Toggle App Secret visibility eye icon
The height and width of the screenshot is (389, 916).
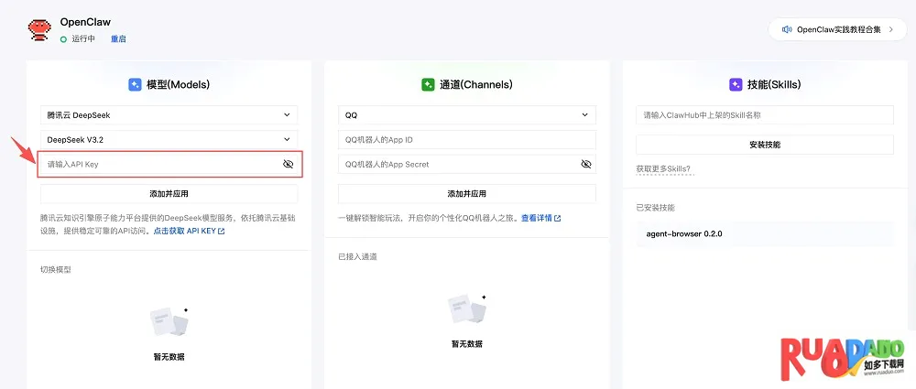(586, 165)
